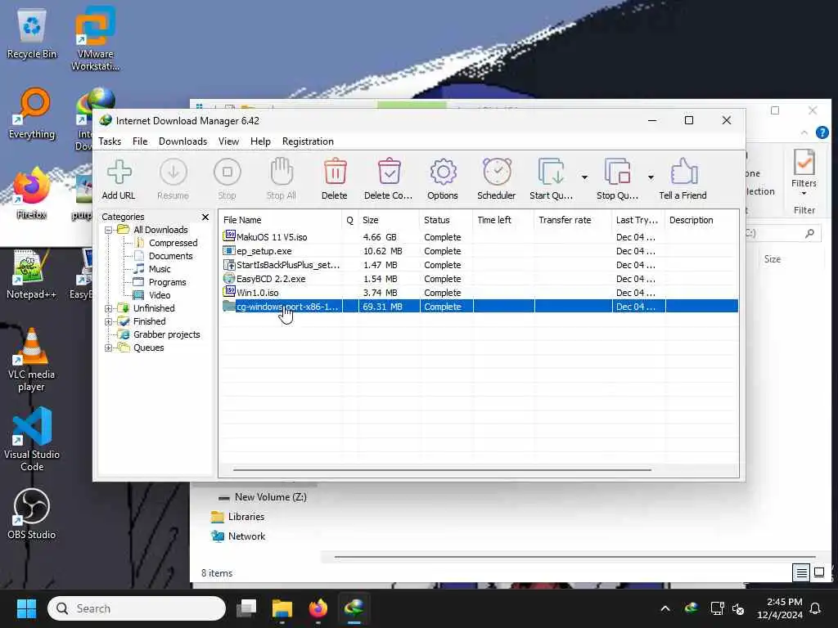Select the Everything desktop icon

[x=32, y=114]
